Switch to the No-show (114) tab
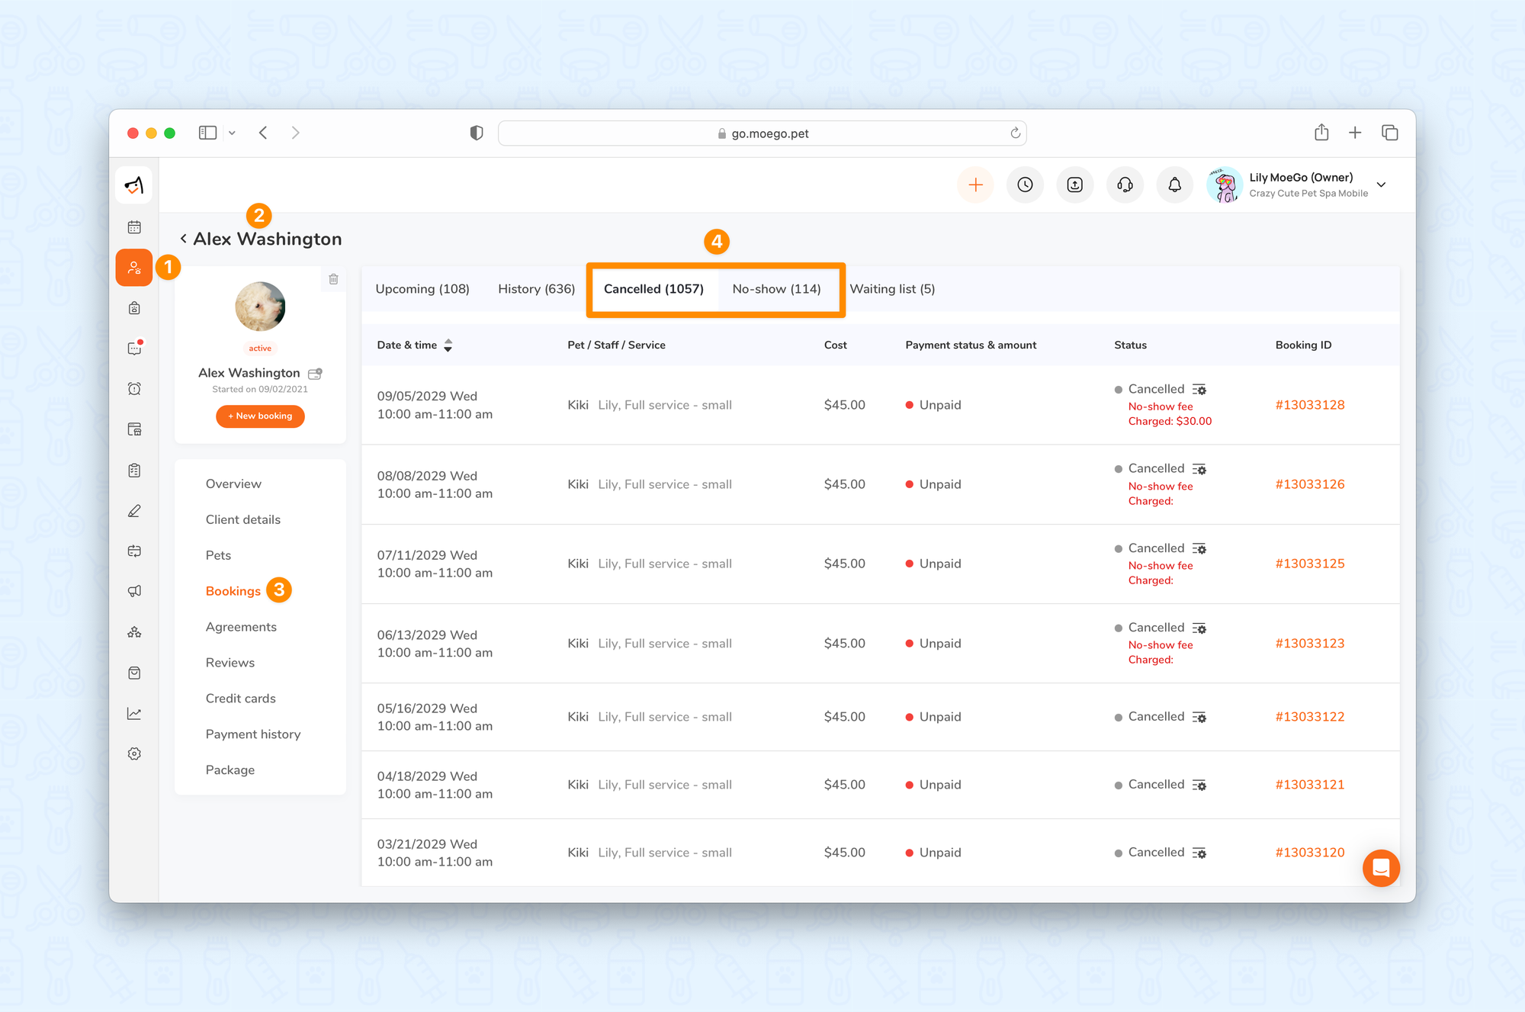This screenshot has height=1012, width=1525. click(x=776, y=289)
